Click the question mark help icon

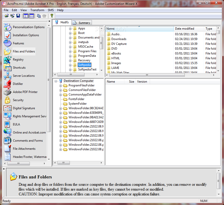click(52, 16)
